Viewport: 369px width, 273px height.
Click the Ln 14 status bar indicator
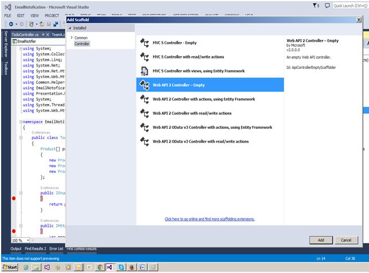click(x=321, y=259)
